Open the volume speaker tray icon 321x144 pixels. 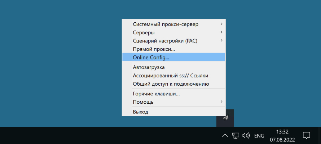coord(246,135)
